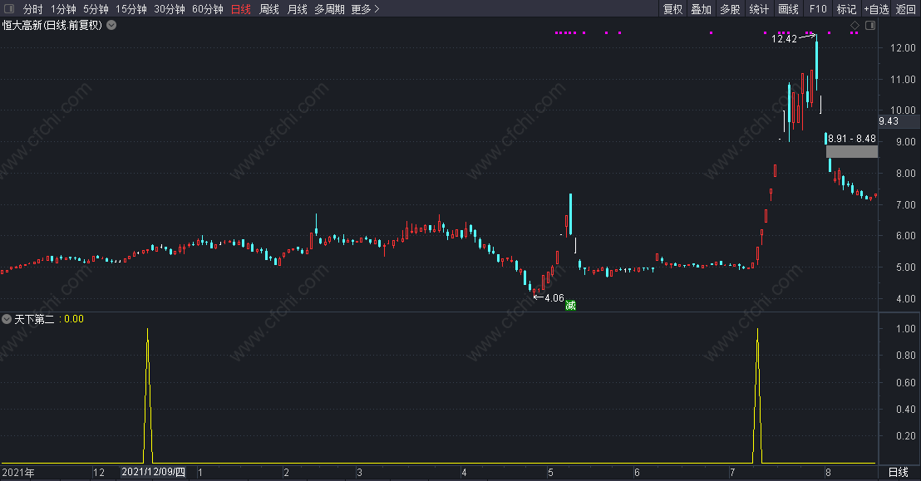Open the 恒大高新 chart title dropdown arrow
Image resolution: width=921 pixels, height=481 pixels.
[x=111, y=25]
